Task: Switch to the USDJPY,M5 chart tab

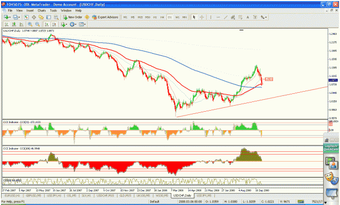Action: [x=204, y=195]
